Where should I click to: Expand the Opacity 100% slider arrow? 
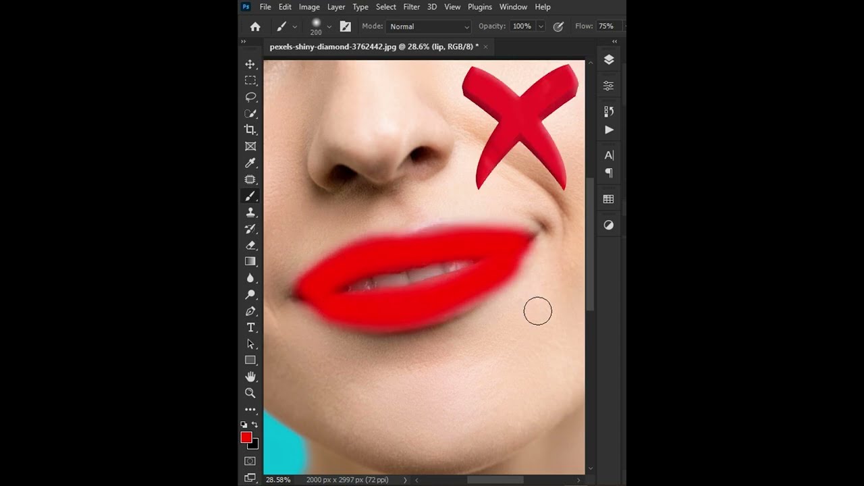541,26
